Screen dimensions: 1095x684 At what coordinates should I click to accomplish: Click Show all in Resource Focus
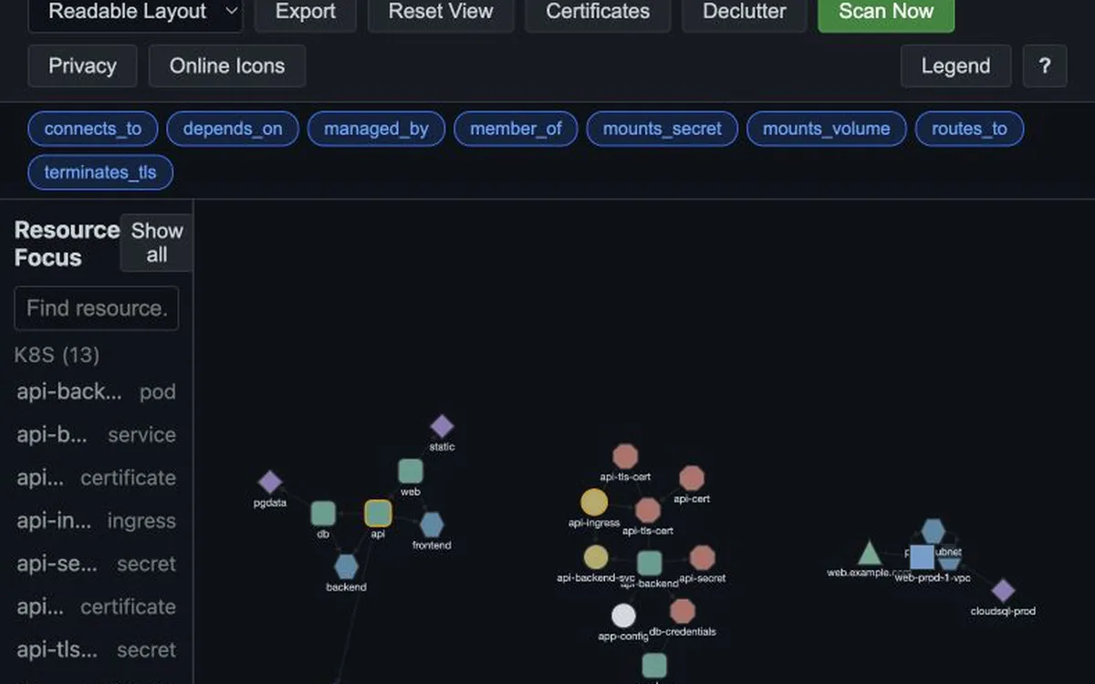pos(157,243)
